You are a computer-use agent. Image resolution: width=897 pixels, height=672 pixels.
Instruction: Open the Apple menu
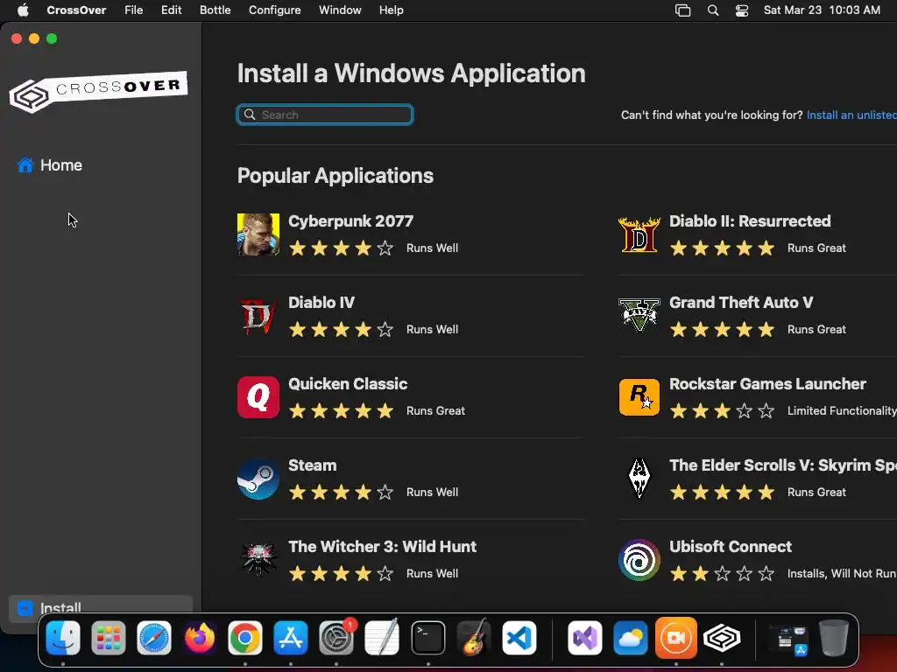[23, 10]
